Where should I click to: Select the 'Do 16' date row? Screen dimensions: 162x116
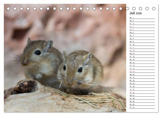(142, 62)
